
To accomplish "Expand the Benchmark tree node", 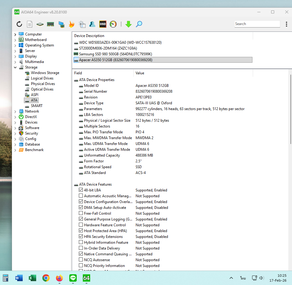I will (15, 150).
